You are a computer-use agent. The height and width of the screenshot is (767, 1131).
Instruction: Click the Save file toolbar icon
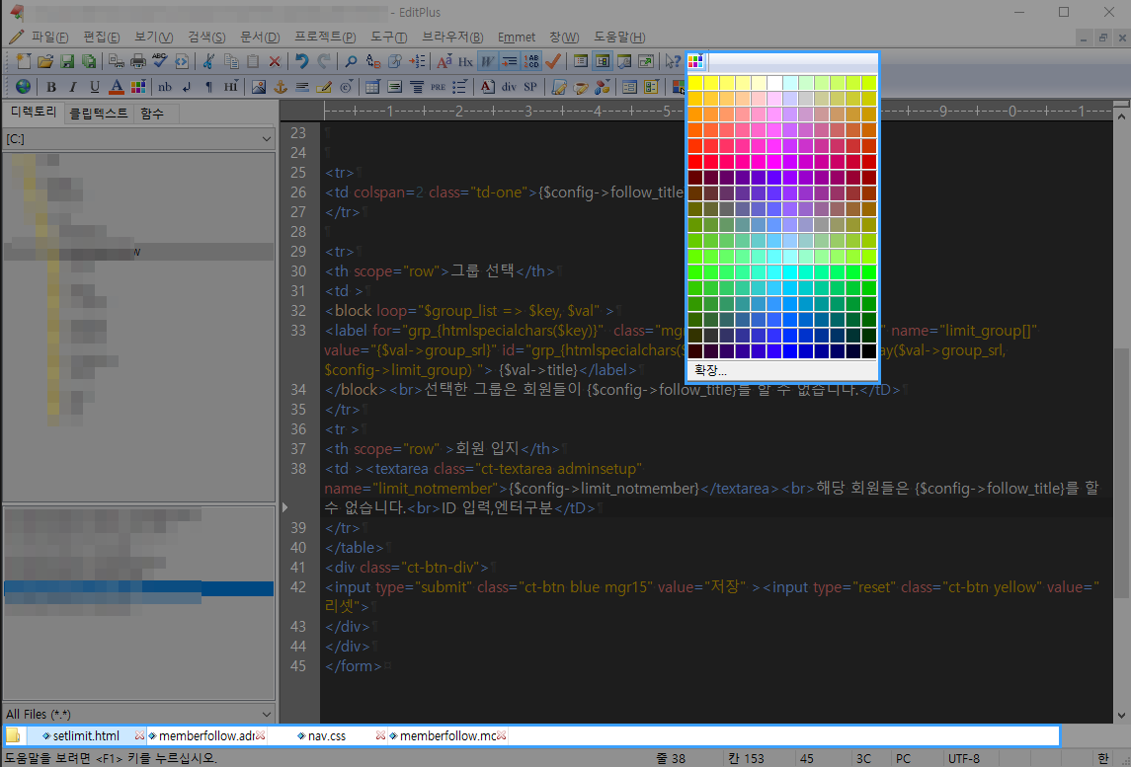[x=68, y=61]
